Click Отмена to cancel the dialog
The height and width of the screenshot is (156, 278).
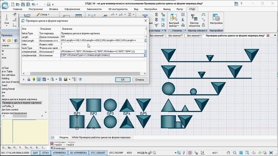pyautogui.click(x=139, y=80)
